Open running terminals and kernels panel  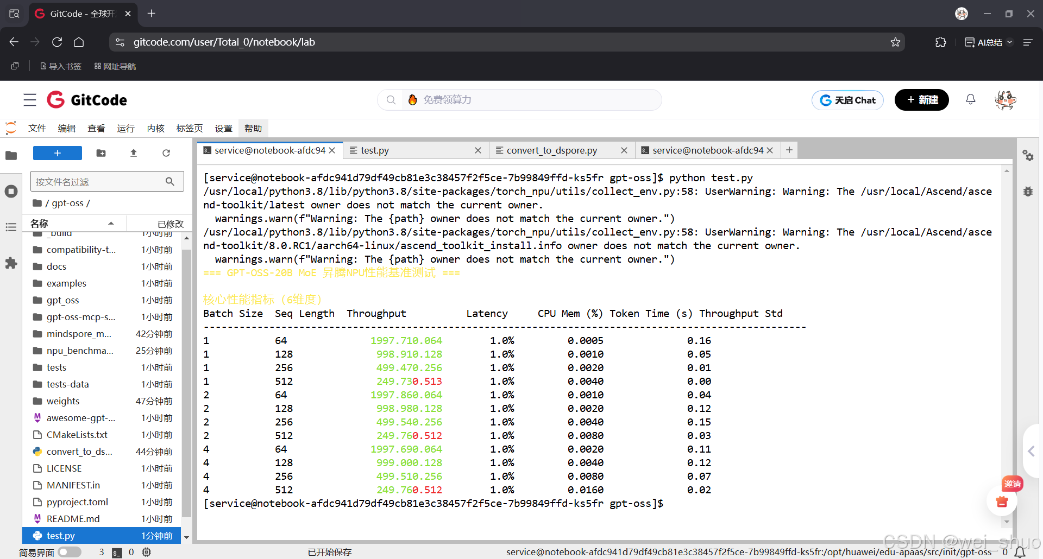click(11, 192)
